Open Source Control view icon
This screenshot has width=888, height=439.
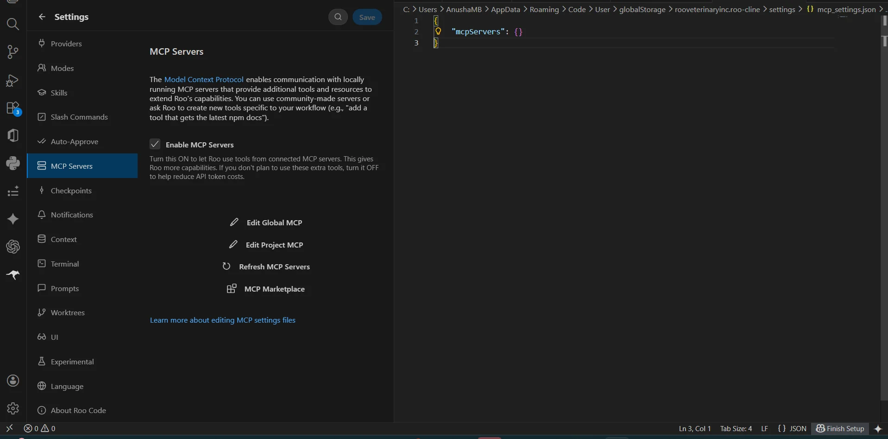point(13,52)
